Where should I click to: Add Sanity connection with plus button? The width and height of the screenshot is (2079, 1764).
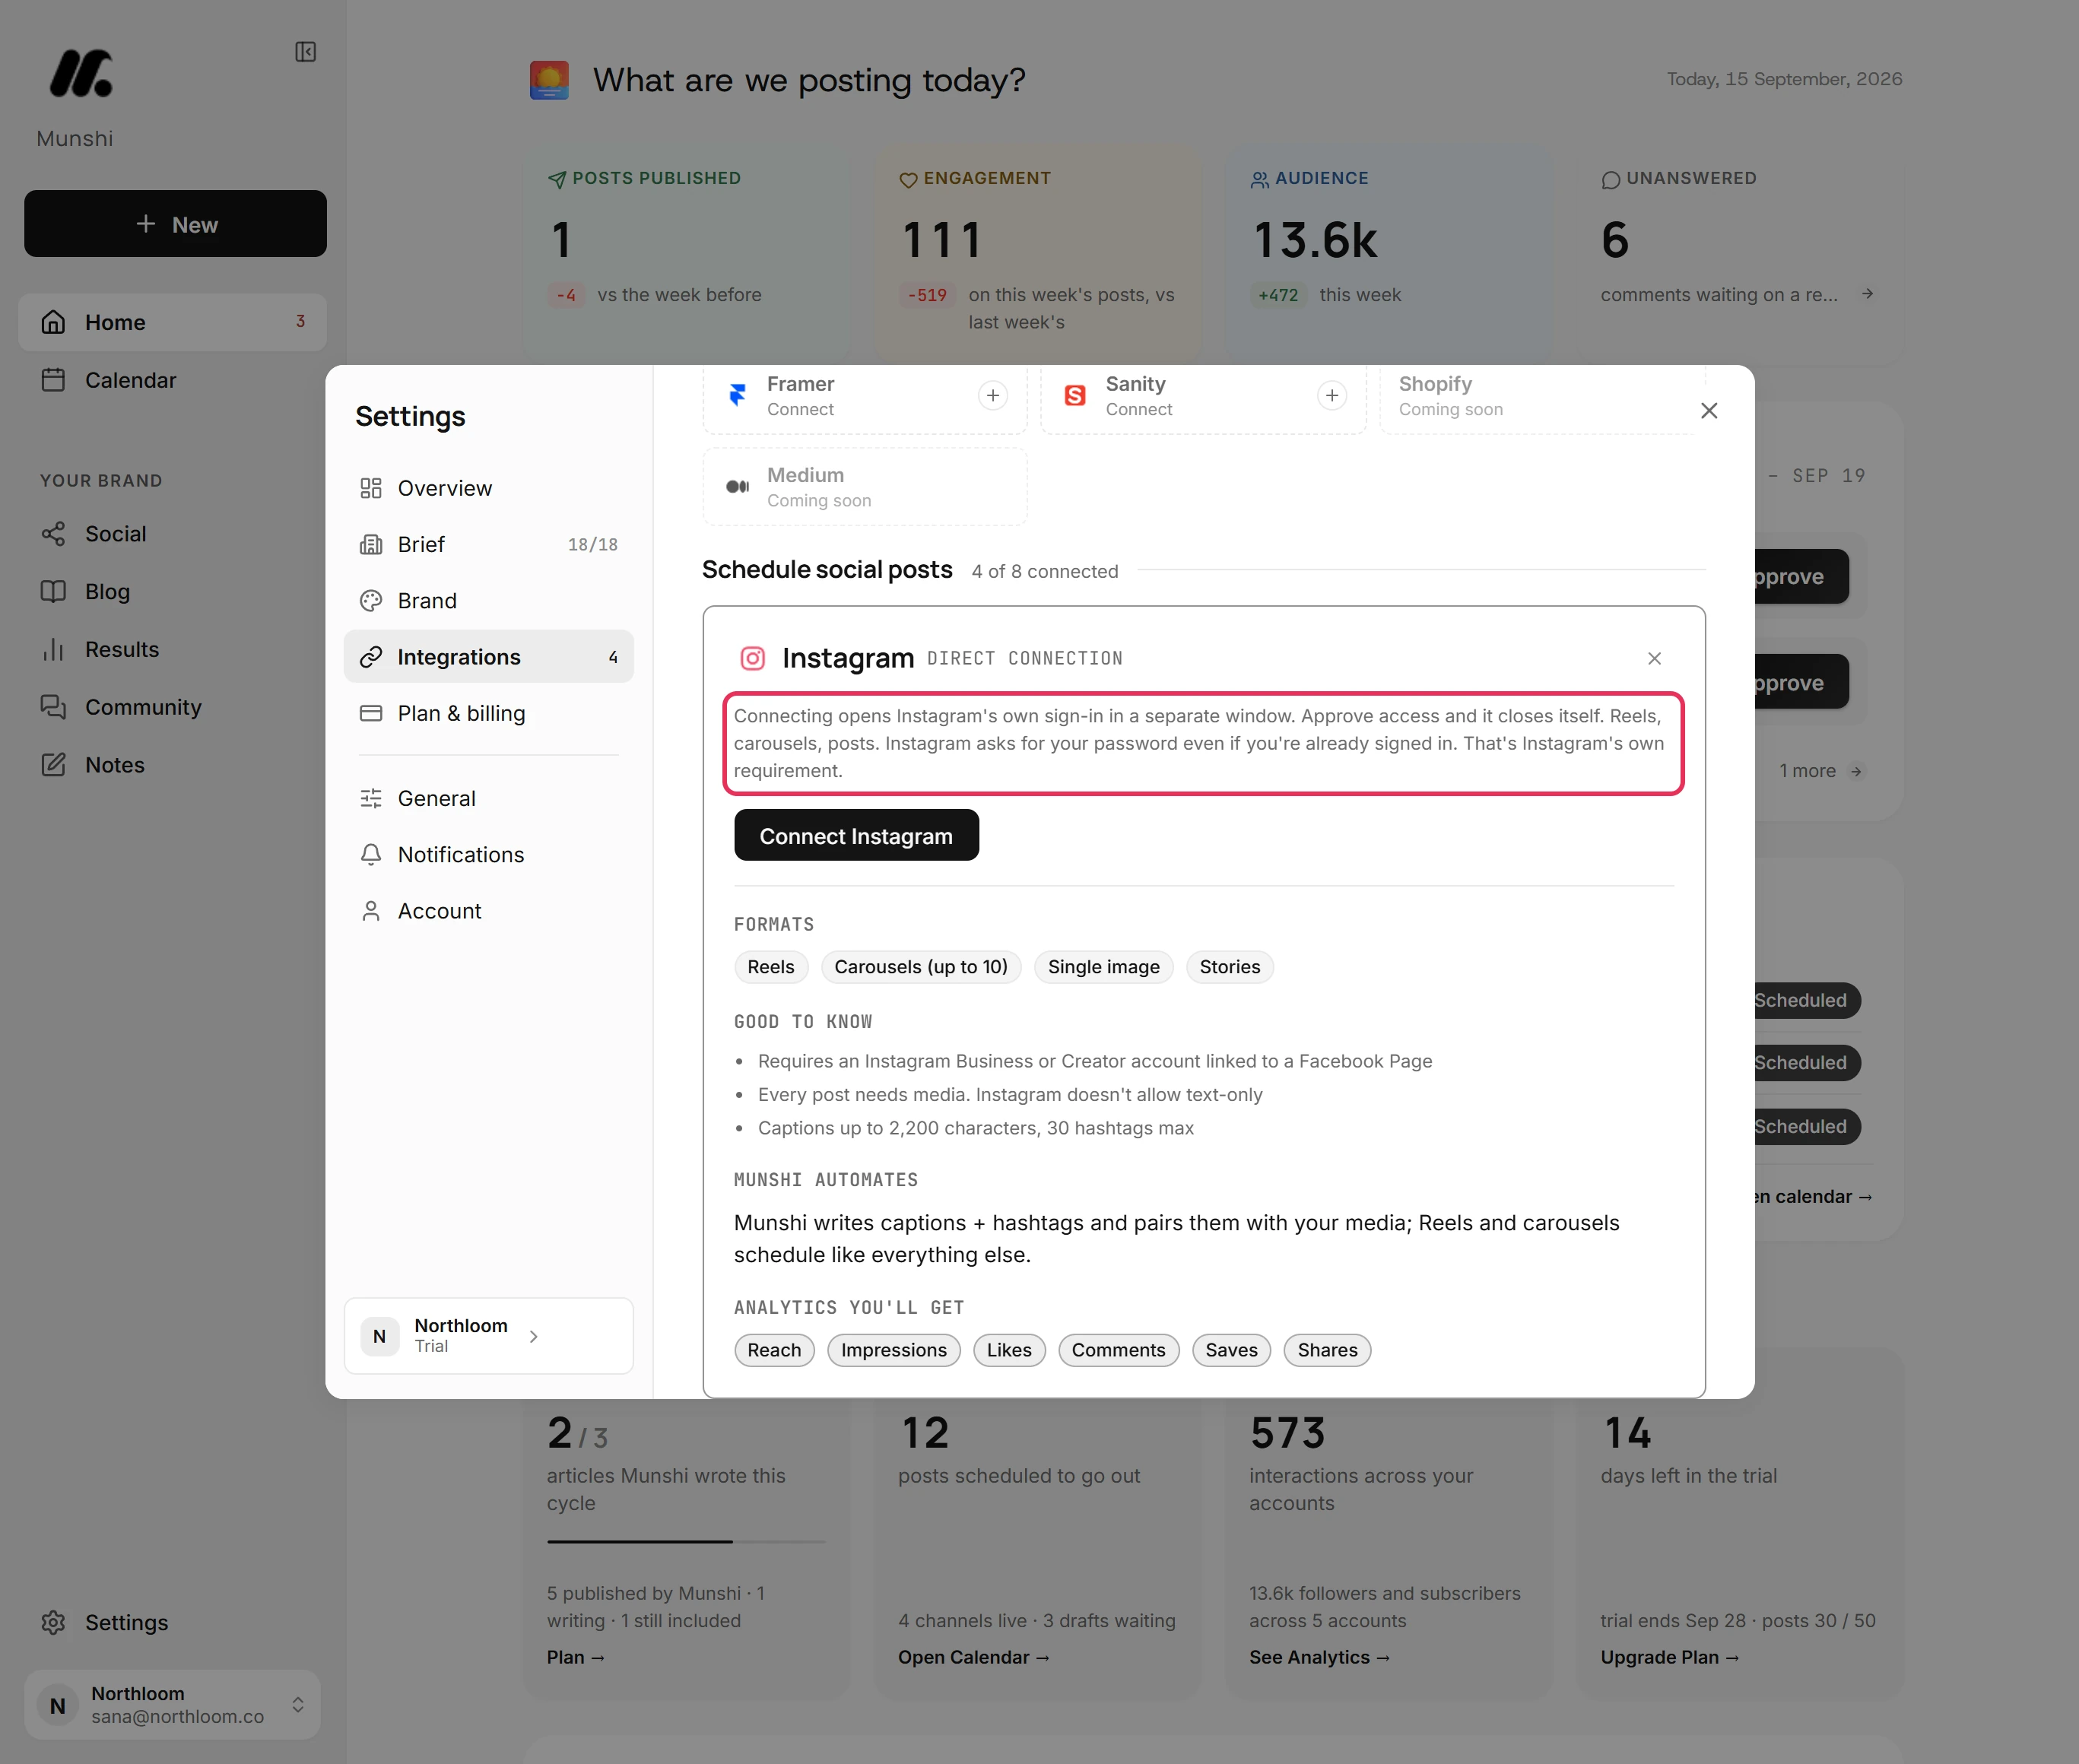(1332, 396)
